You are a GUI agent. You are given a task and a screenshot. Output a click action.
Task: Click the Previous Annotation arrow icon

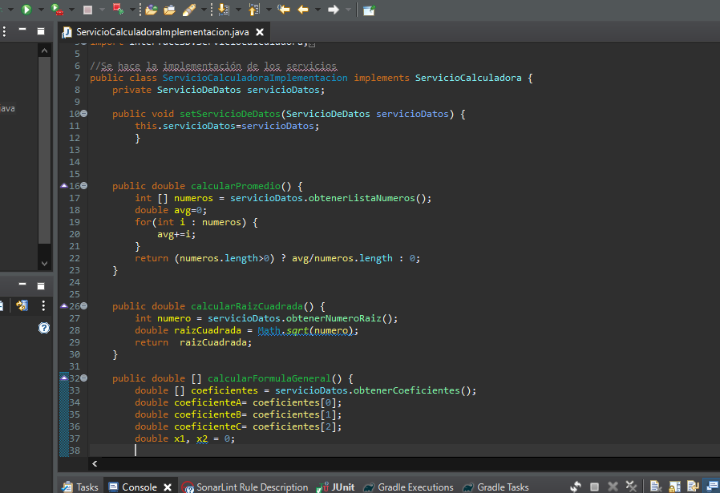tap(254, 10)
